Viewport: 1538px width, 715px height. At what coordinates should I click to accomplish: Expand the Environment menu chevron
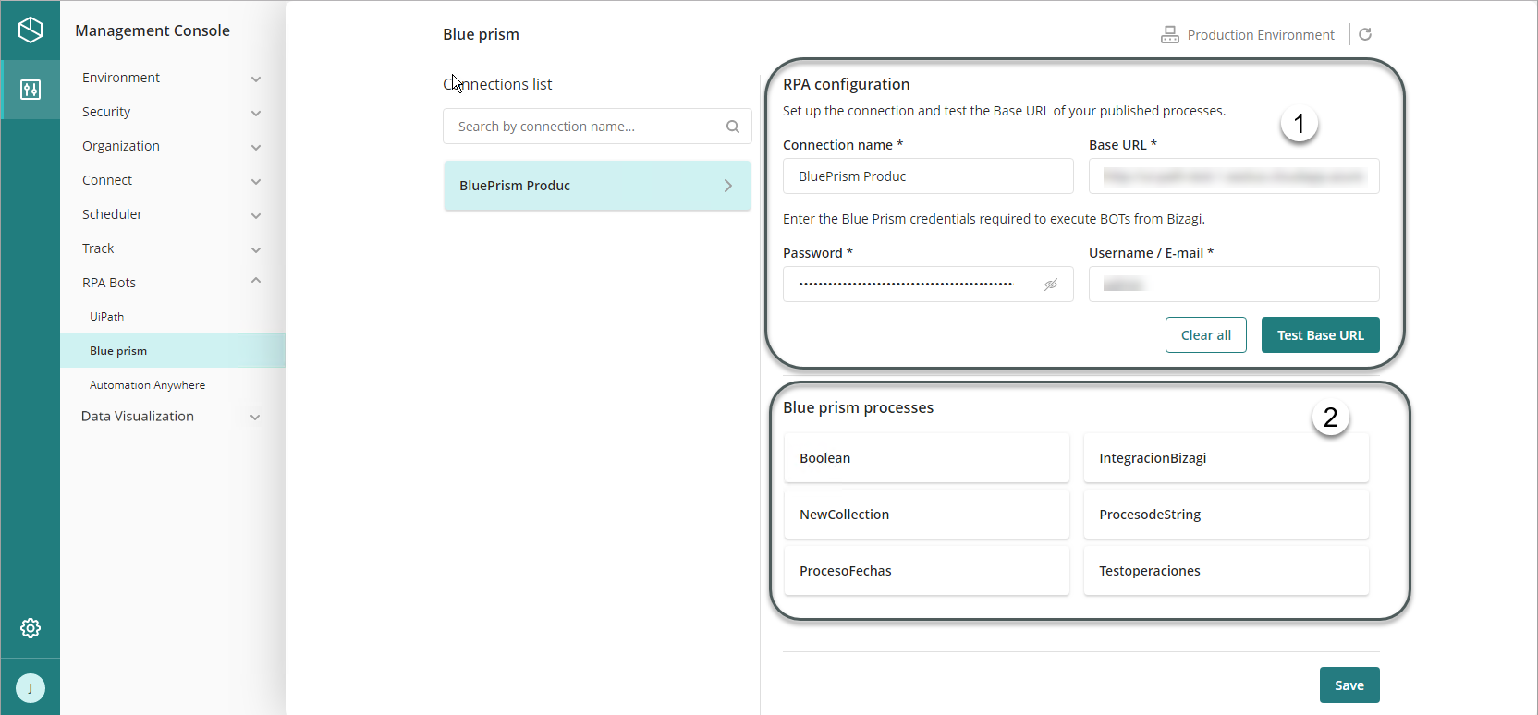256,79
